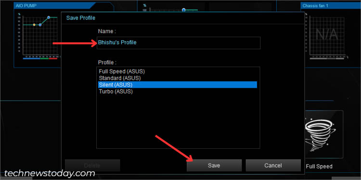This screenshot has width=361, height=180.
Task: Click the greyed-out Delete button
Action: coord(92,165)
